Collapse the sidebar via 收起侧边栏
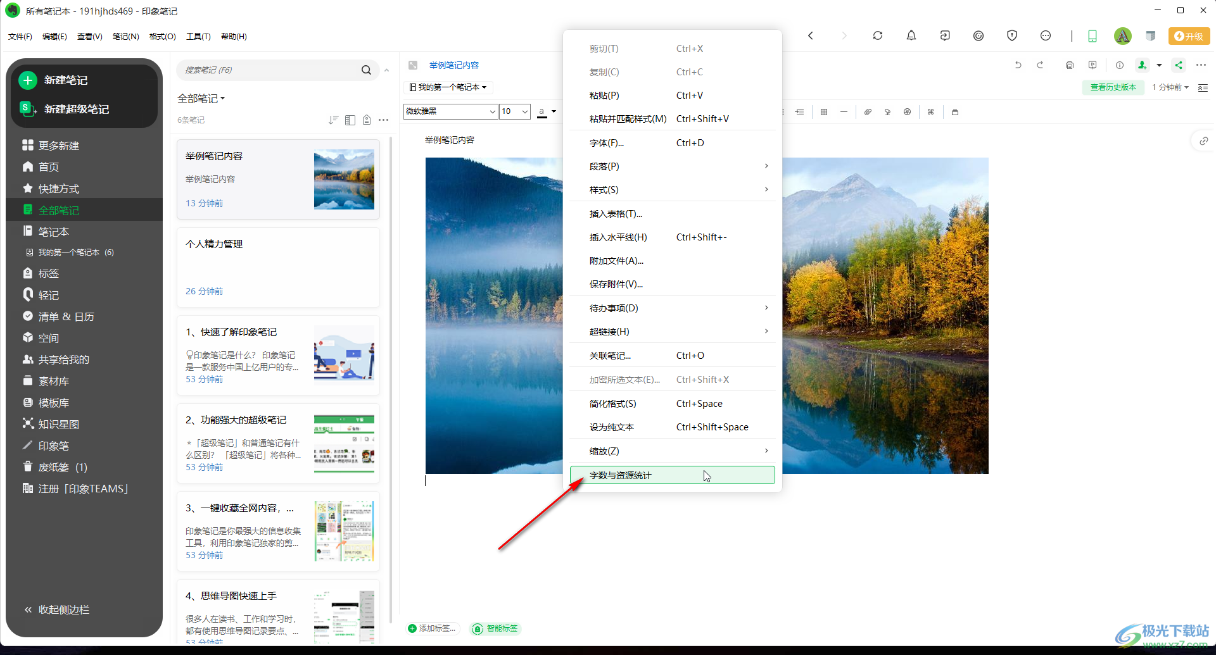Viewport: 1216px width, 655px height. [56, 609]
